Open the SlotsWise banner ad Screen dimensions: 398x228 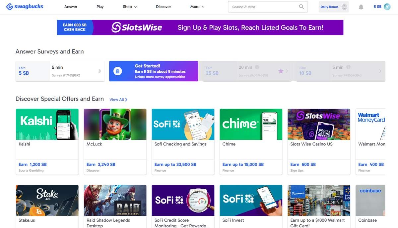point(200,27)
